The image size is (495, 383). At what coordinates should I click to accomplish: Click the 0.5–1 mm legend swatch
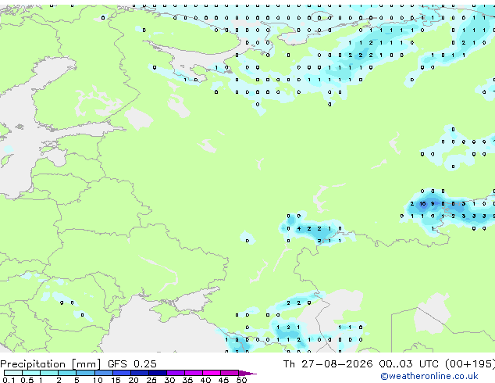coord(31,373)
